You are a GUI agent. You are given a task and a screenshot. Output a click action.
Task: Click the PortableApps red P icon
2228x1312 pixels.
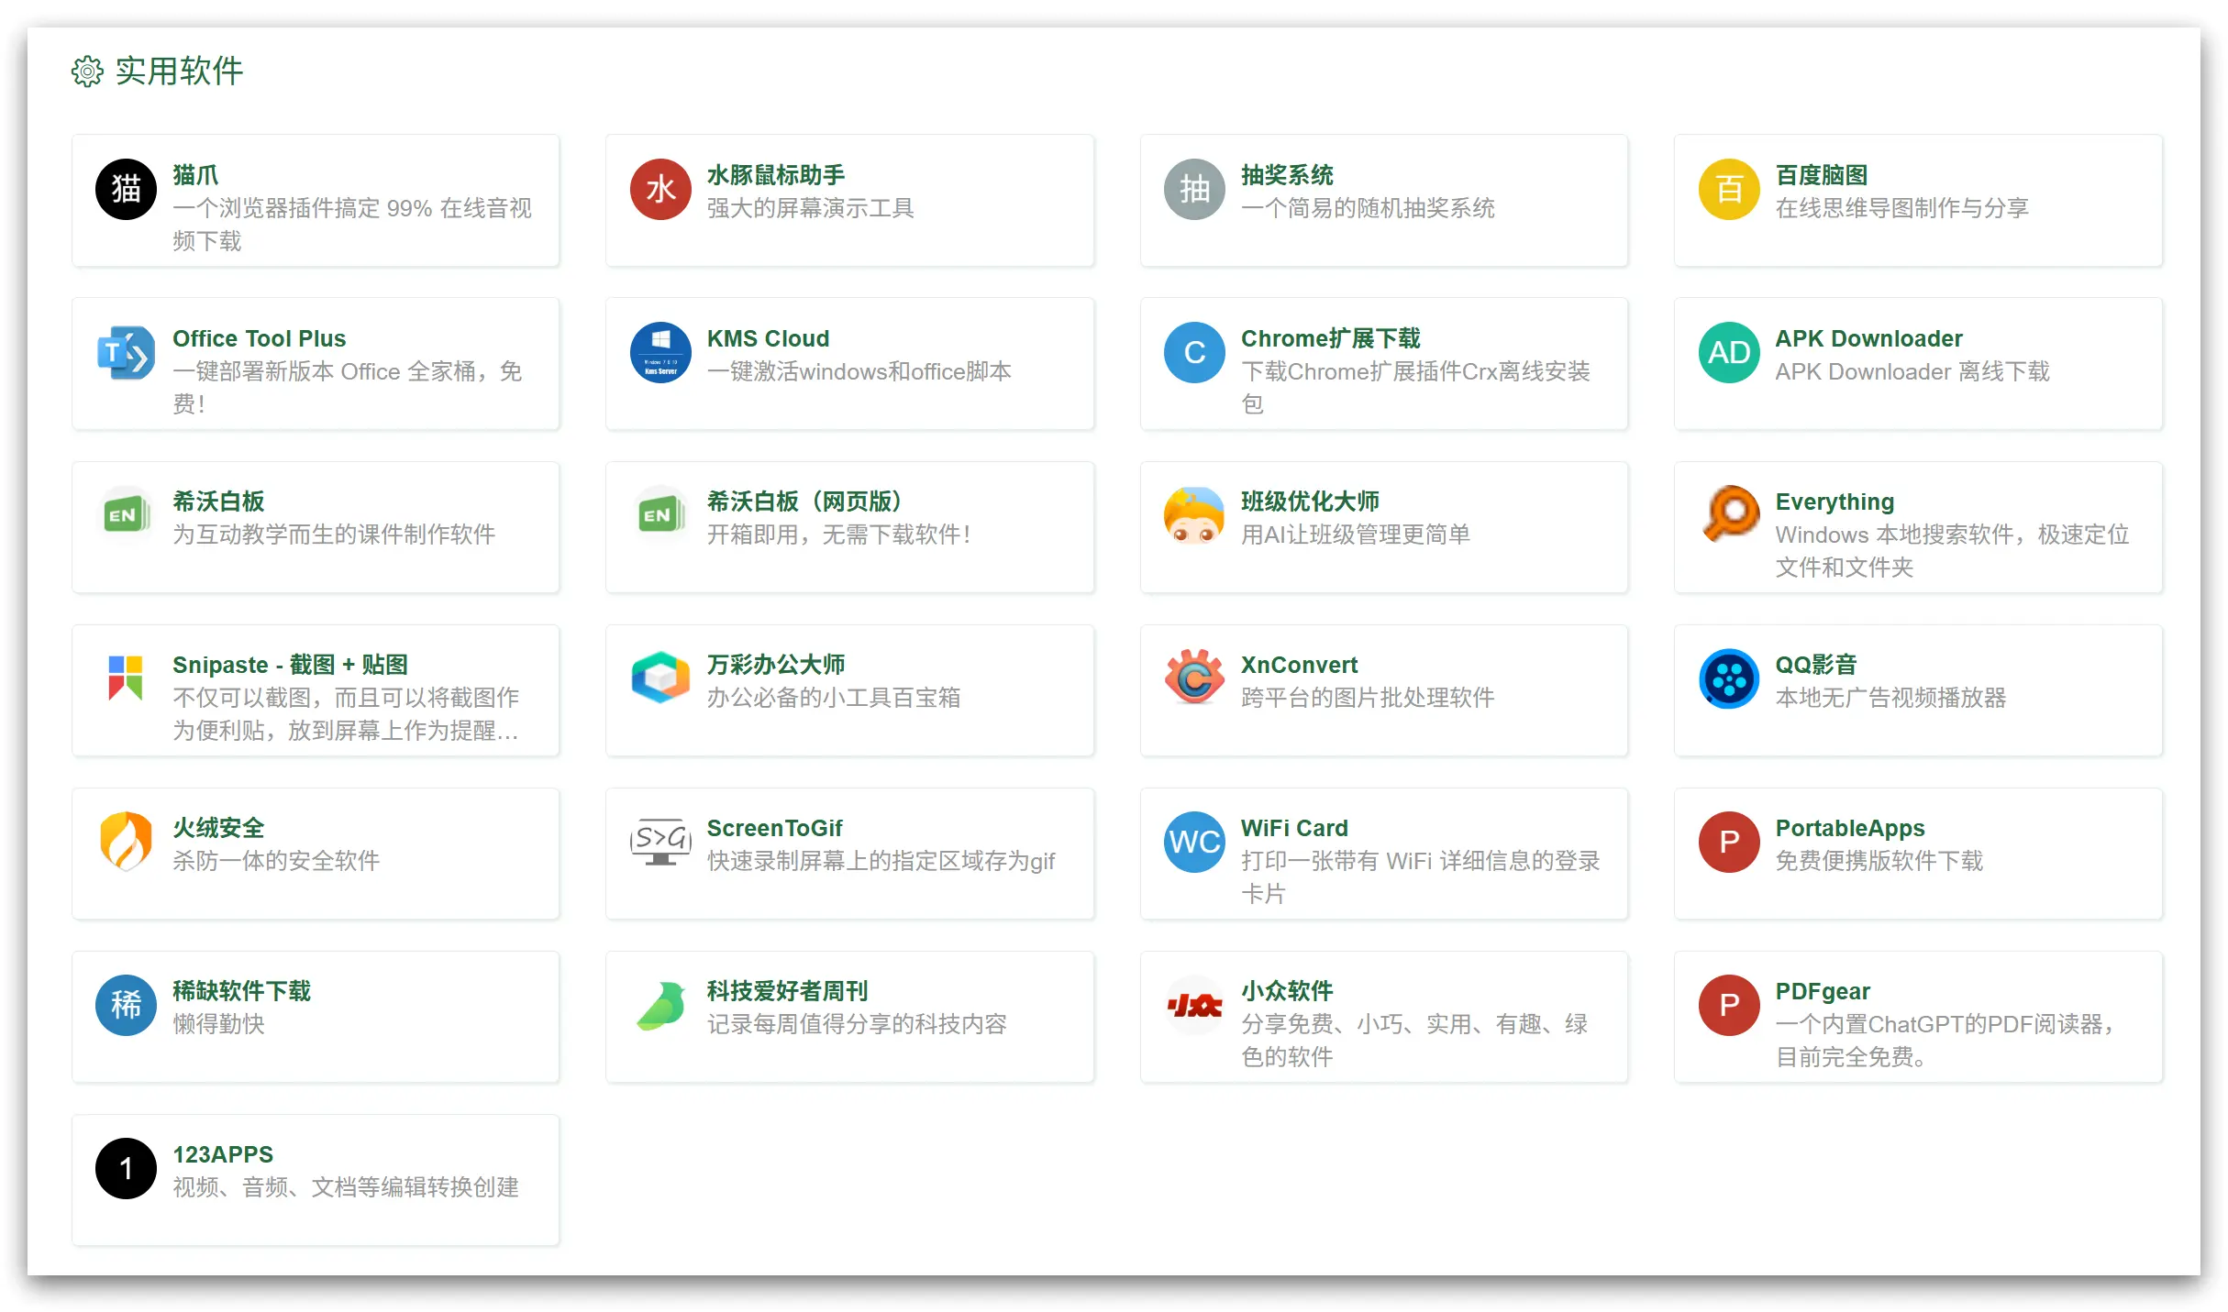(x=1729, y=843)
